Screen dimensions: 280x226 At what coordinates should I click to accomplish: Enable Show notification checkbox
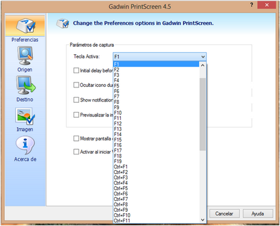point(76,100)
